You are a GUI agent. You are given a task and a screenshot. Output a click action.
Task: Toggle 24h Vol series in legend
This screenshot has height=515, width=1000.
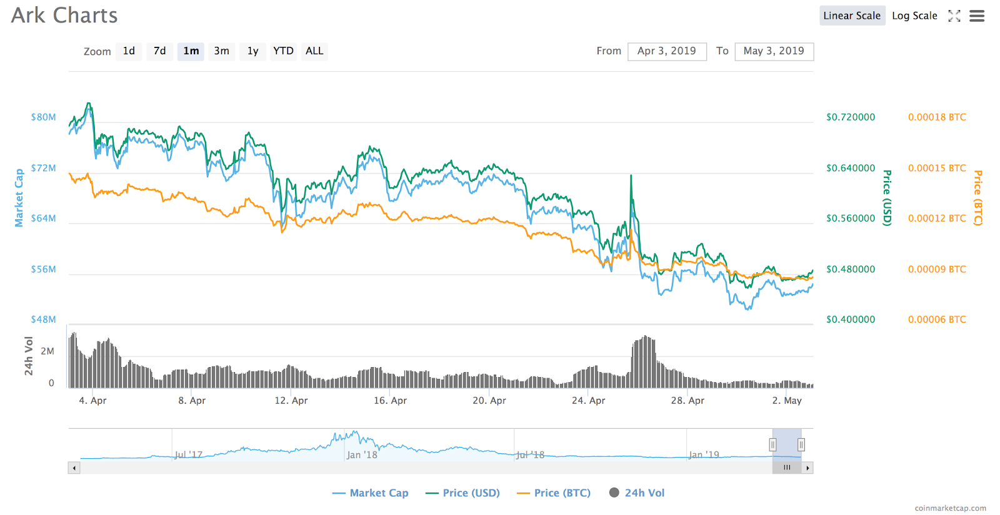click(x=637, y=493)
